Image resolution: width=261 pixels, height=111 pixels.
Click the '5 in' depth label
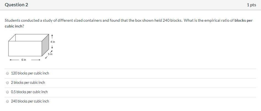[x=50, y=54]
